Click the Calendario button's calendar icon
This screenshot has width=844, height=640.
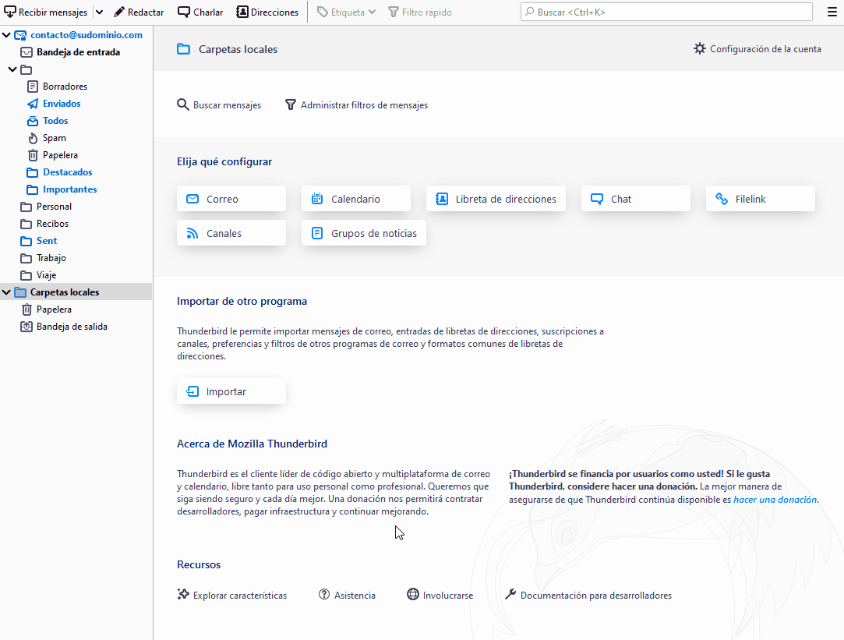(317, 199)
